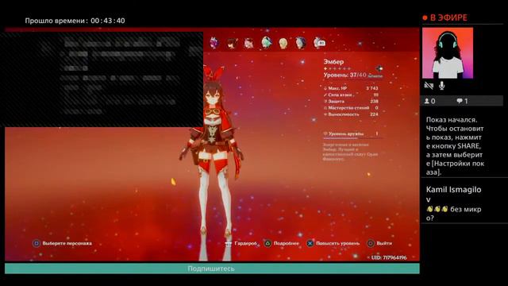The width and height of the screenshot is (508, 286).
Task: Click the Эмбер ascension star row
Action: (337, 69)
